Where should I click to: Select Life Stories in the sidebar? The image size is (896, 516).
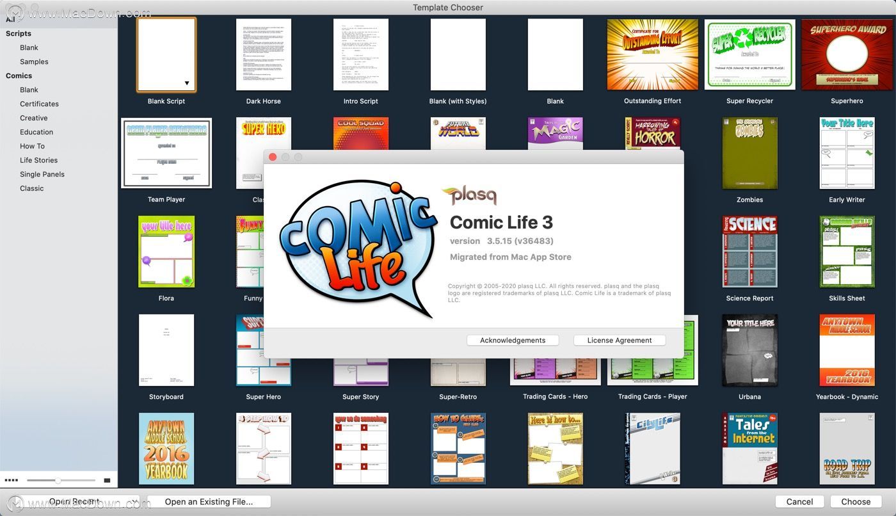(38, 160)
